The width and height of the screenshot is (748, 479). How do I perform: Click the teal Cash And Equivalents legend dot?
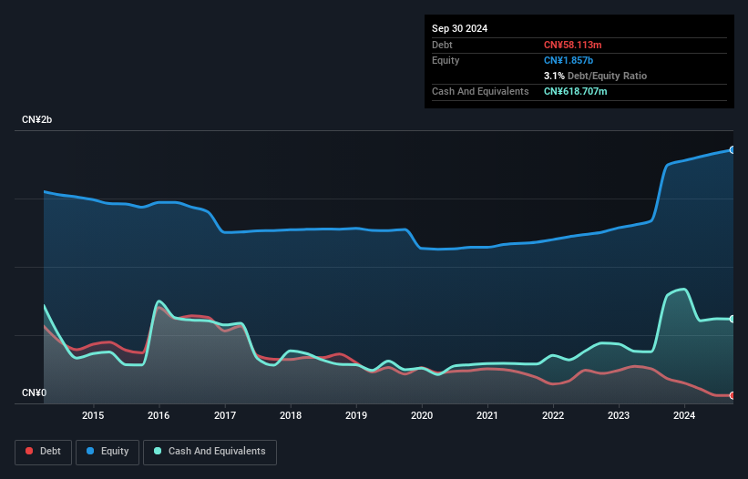point(158,451)
